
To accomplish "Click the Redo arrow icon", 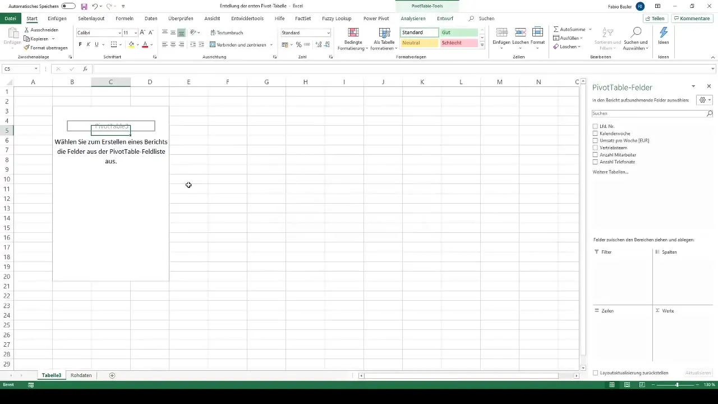I will coord(109,6).
